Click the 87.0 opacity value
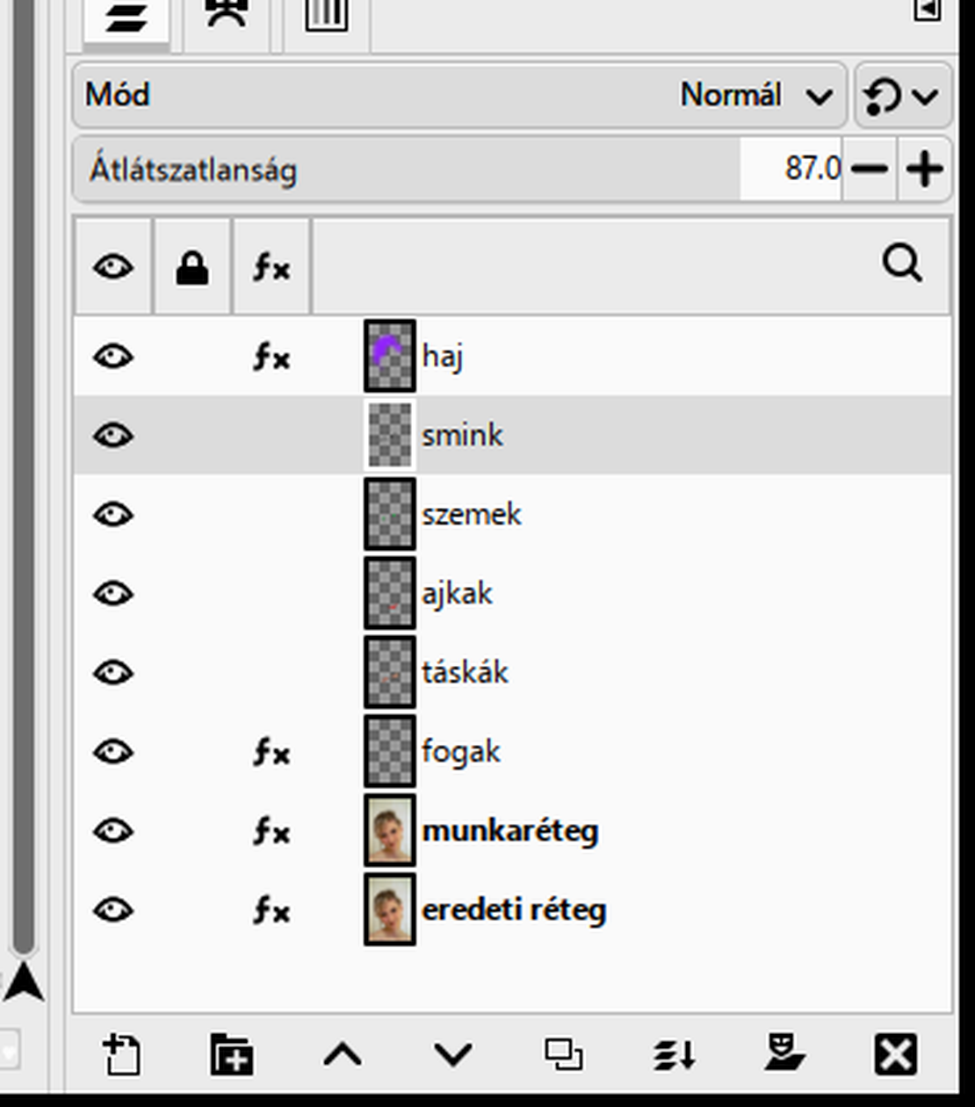This screenshot has width=975, height=1107. coord(812,168)
